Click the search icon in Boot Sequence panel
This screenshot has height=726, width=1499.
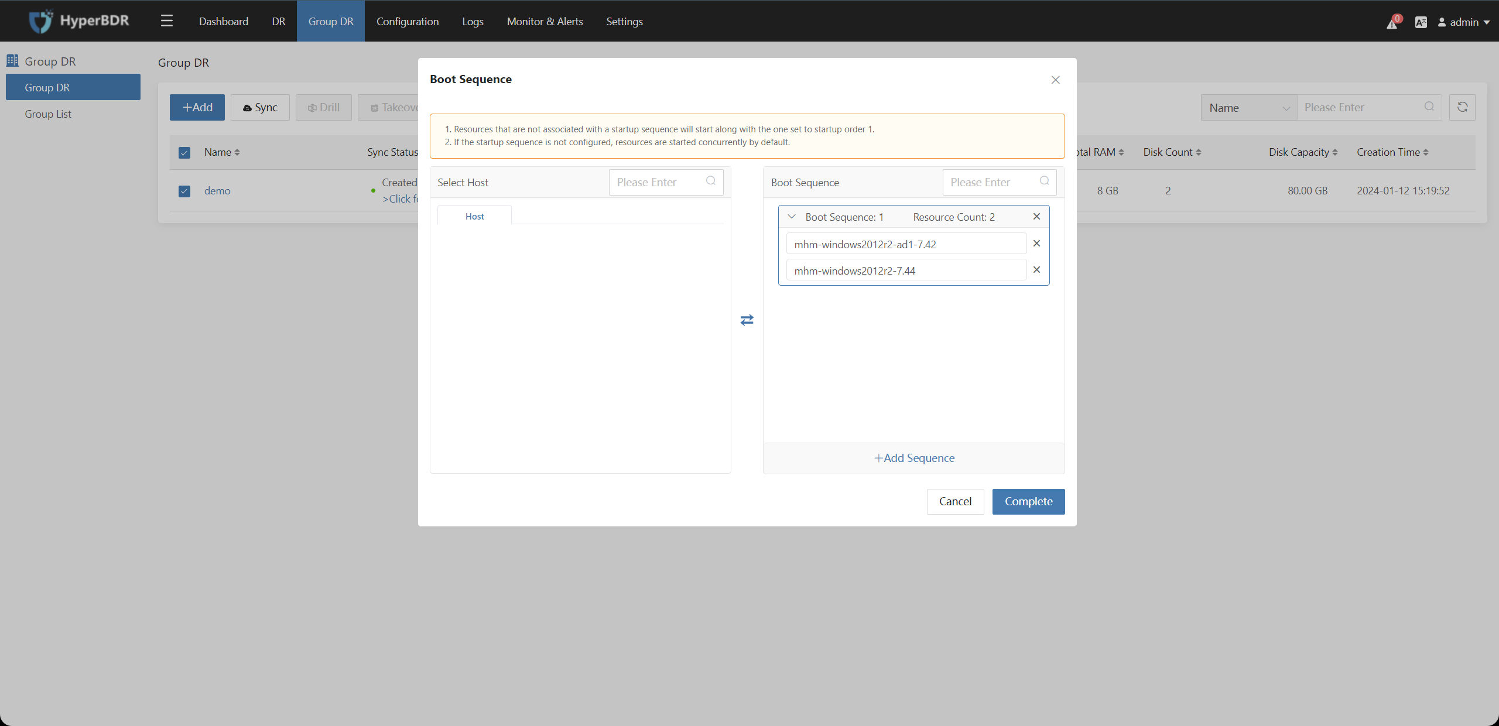click(1044, 181)
